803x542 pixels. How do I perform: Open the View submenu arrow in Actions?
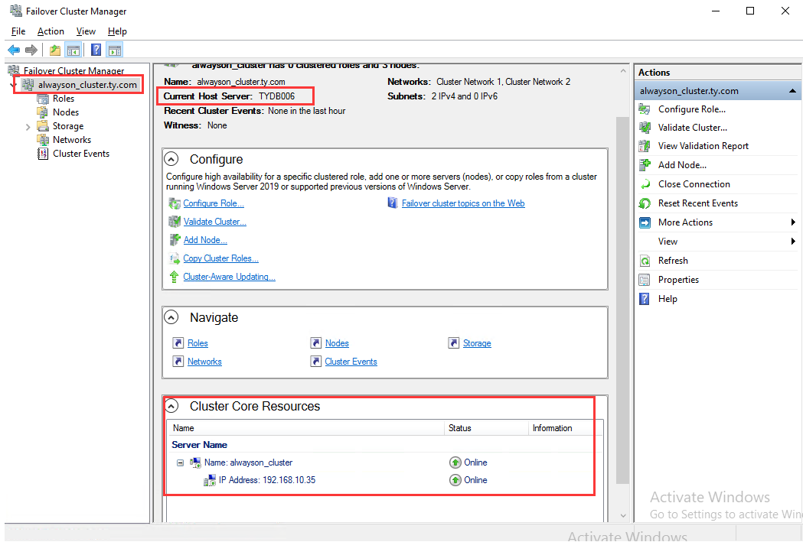[x=793, y=242]
